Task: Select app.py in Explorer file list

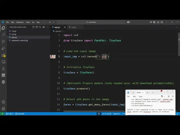Action: click(28, 37)
